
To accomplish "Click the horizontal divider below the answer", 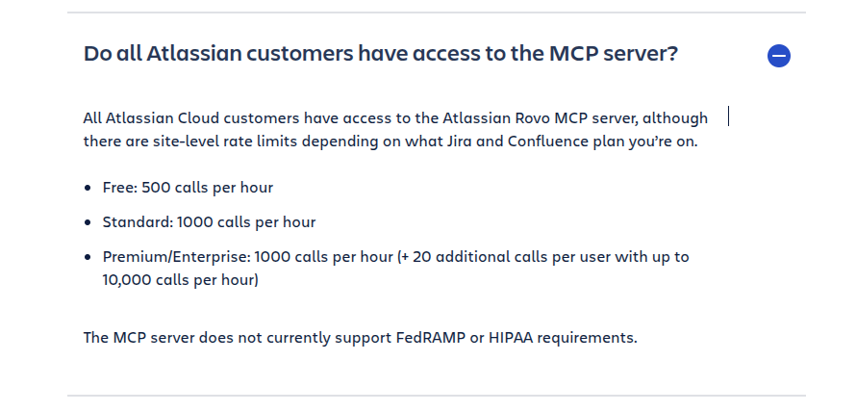I will (437, 395).
